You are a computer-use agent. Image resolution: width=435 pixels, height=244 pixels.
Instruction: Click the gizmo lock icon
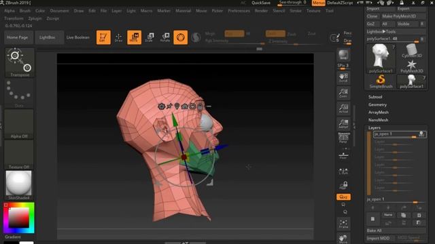click(x=200, y=106)
